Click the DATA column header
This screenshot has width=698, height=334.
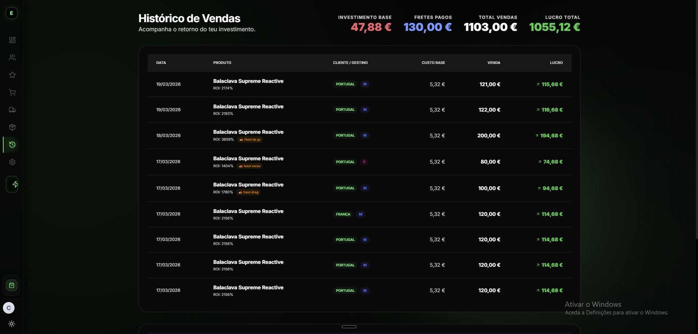click(161, 63)
